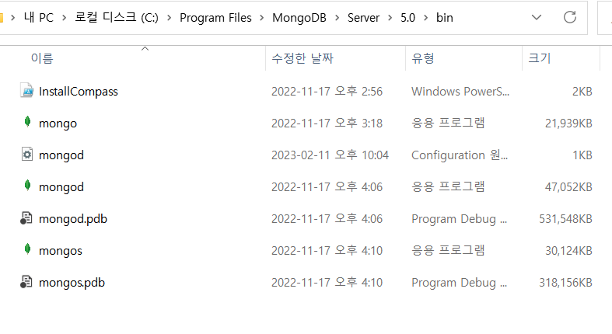Click the 응용 프로그램 type of mongo
This screenshot has height=334, width=612.
[x=448, y=123]
